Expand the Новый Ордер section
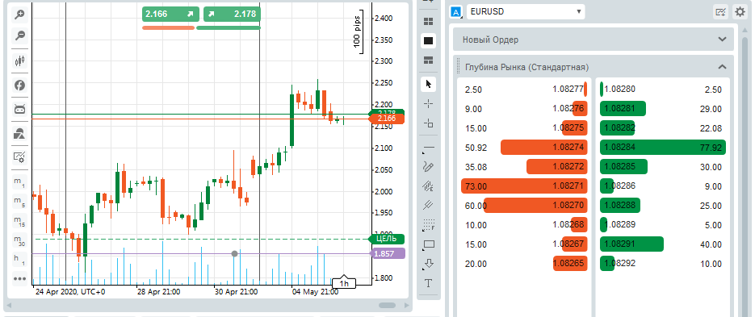Viewport: 755px width, 317px height. click(x=594, y=40)
